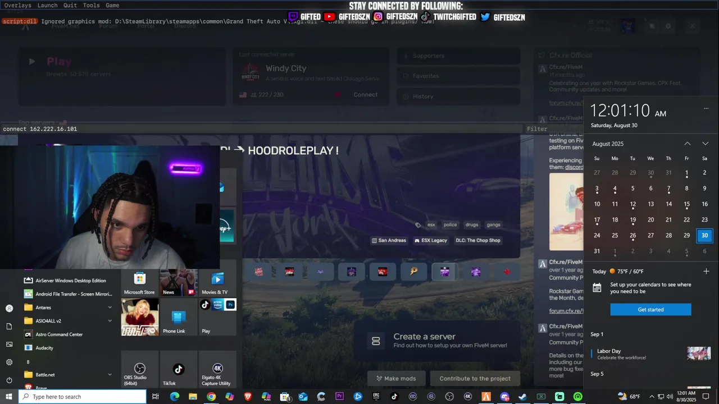Screen dimensions: 719x404
Task: Open Microsoft Edge from the taskbar
Action: (175, 397)
